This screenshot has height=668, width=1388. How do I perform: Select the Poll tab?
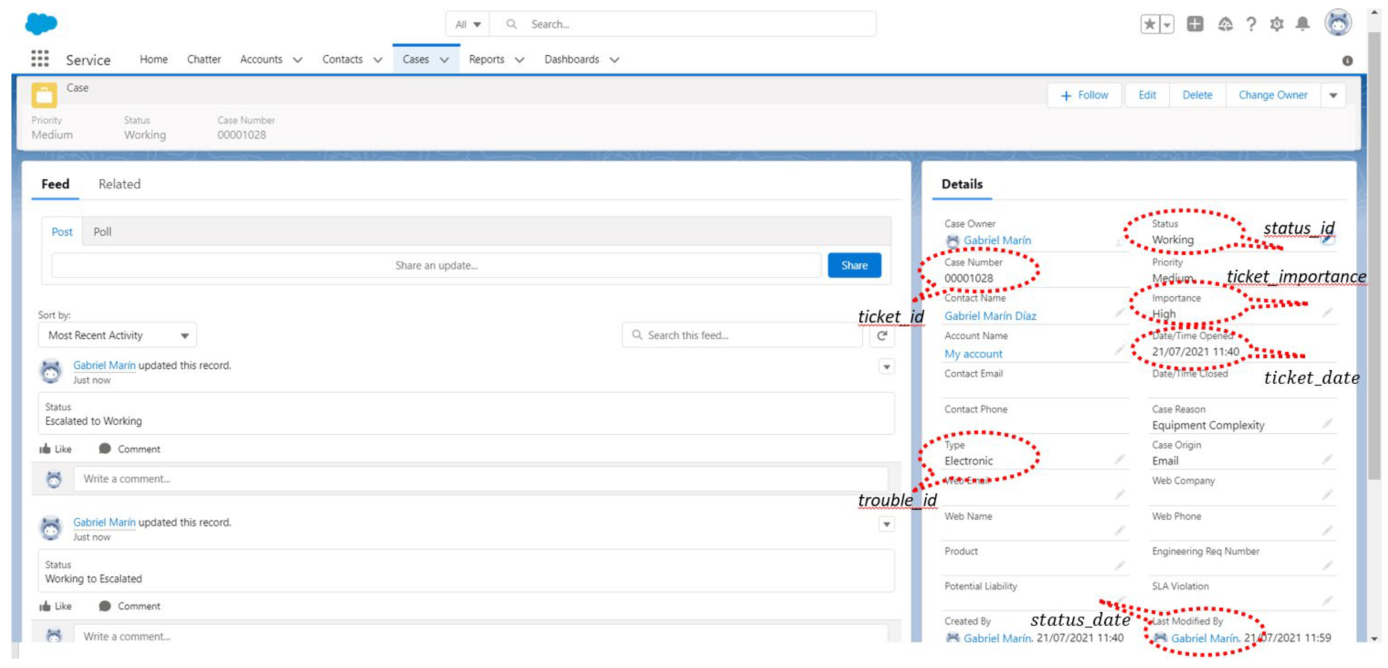point(102,232)
